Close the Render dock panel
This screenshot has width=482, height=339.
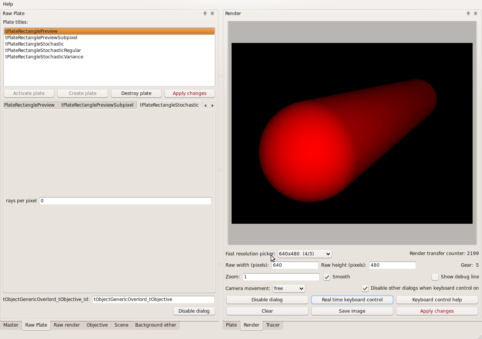click(475, 13)
